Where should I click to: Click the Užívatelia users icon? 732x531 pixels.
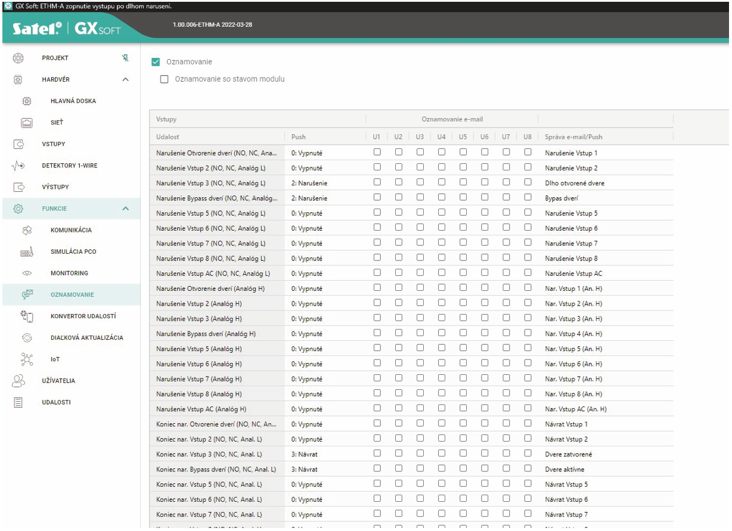pos(18,381)
